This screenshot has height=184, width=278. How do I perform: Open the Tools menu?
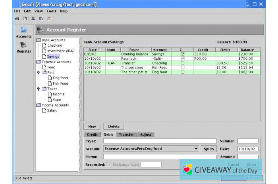[x=51, y=11]
